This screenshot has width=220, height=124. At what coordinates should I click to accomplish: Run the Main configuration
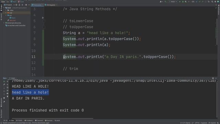pyautogui.click(x=180, y=1)
